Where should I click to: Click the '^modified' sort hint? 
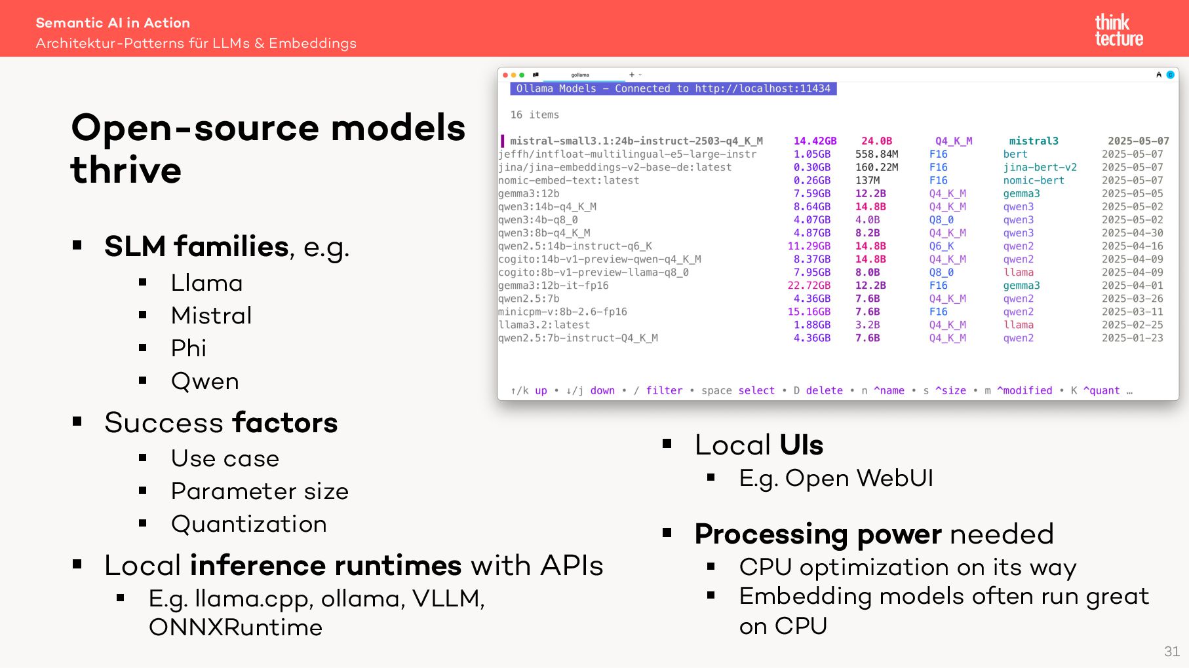tap(1024, 390)
